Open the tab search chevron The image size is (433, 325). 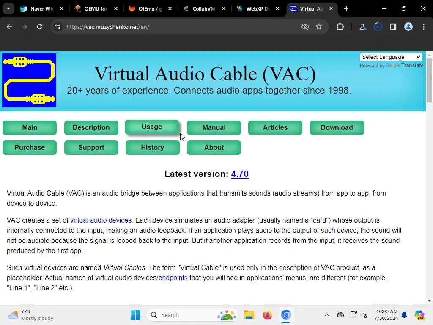[8, 8]
